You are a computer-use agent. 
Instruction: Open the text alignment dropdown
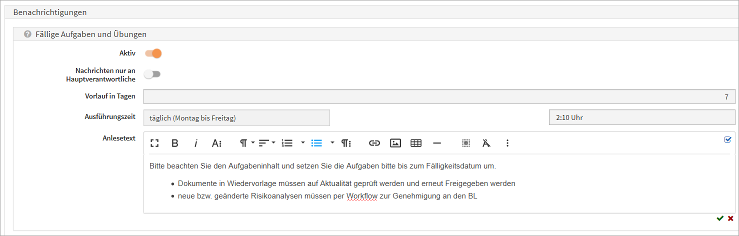[267, 143]
